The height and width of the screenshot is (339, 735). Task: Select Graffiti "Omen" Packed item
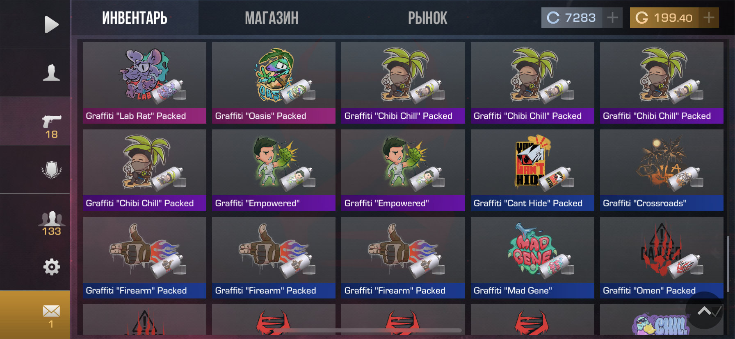click(x=662, y=258)
